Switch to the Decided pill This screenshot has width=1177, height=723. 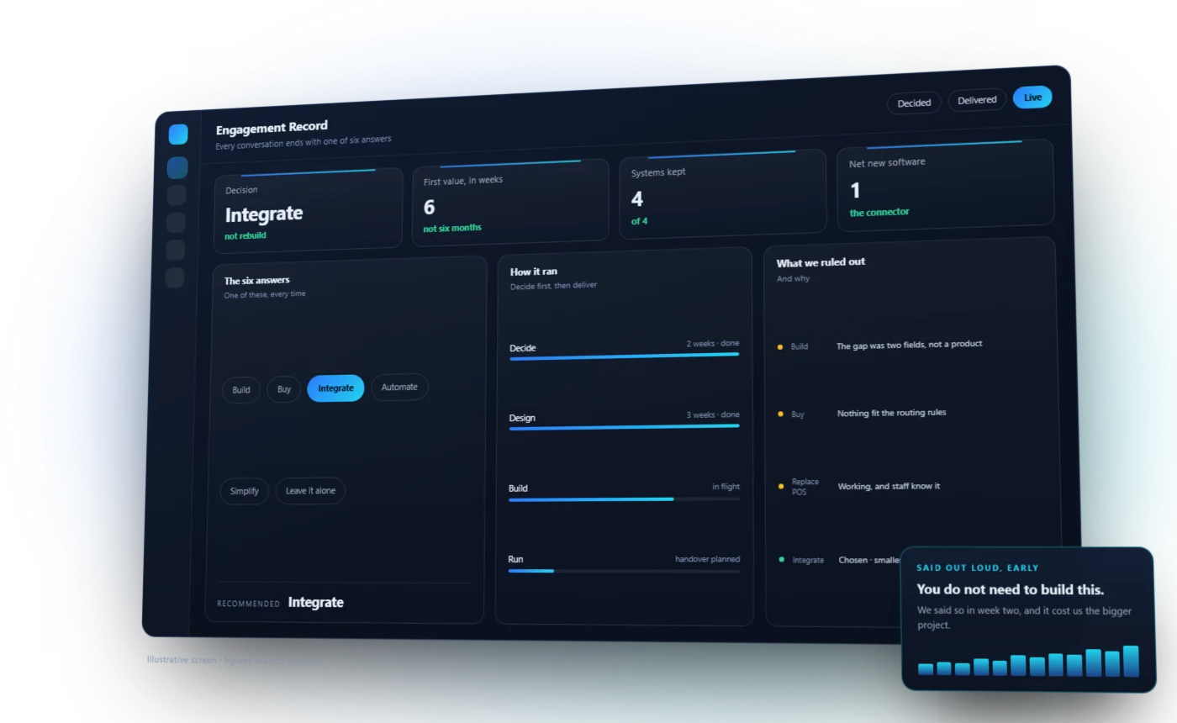[914, 103]
